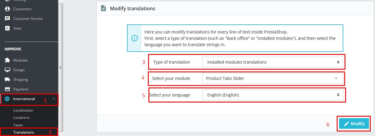Open the Select your language dropdown

[272, 95]
